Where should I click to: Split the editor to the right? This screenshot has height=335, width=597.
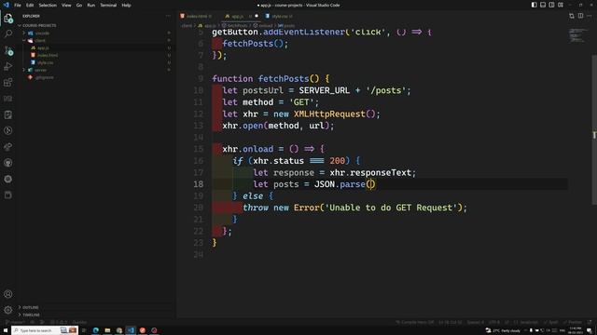(x=580, y=16)
